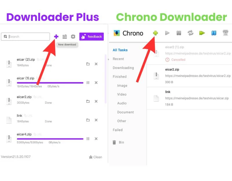Open folder for the link download

(88, 120)
